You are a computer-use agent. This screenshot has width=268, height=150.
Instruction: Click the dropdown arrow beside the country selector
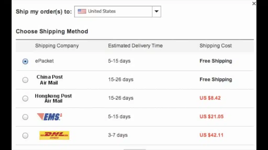click(157, 11)
